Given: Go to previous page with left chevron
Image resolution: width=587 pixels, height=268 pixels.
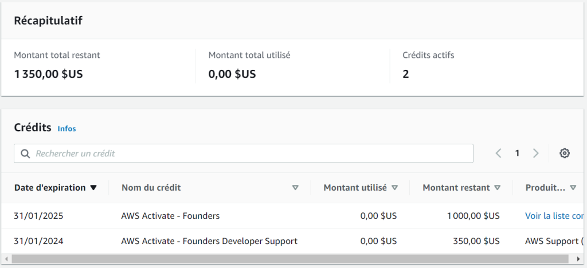Looking at the screenshot, I should (x=498, y=153).
